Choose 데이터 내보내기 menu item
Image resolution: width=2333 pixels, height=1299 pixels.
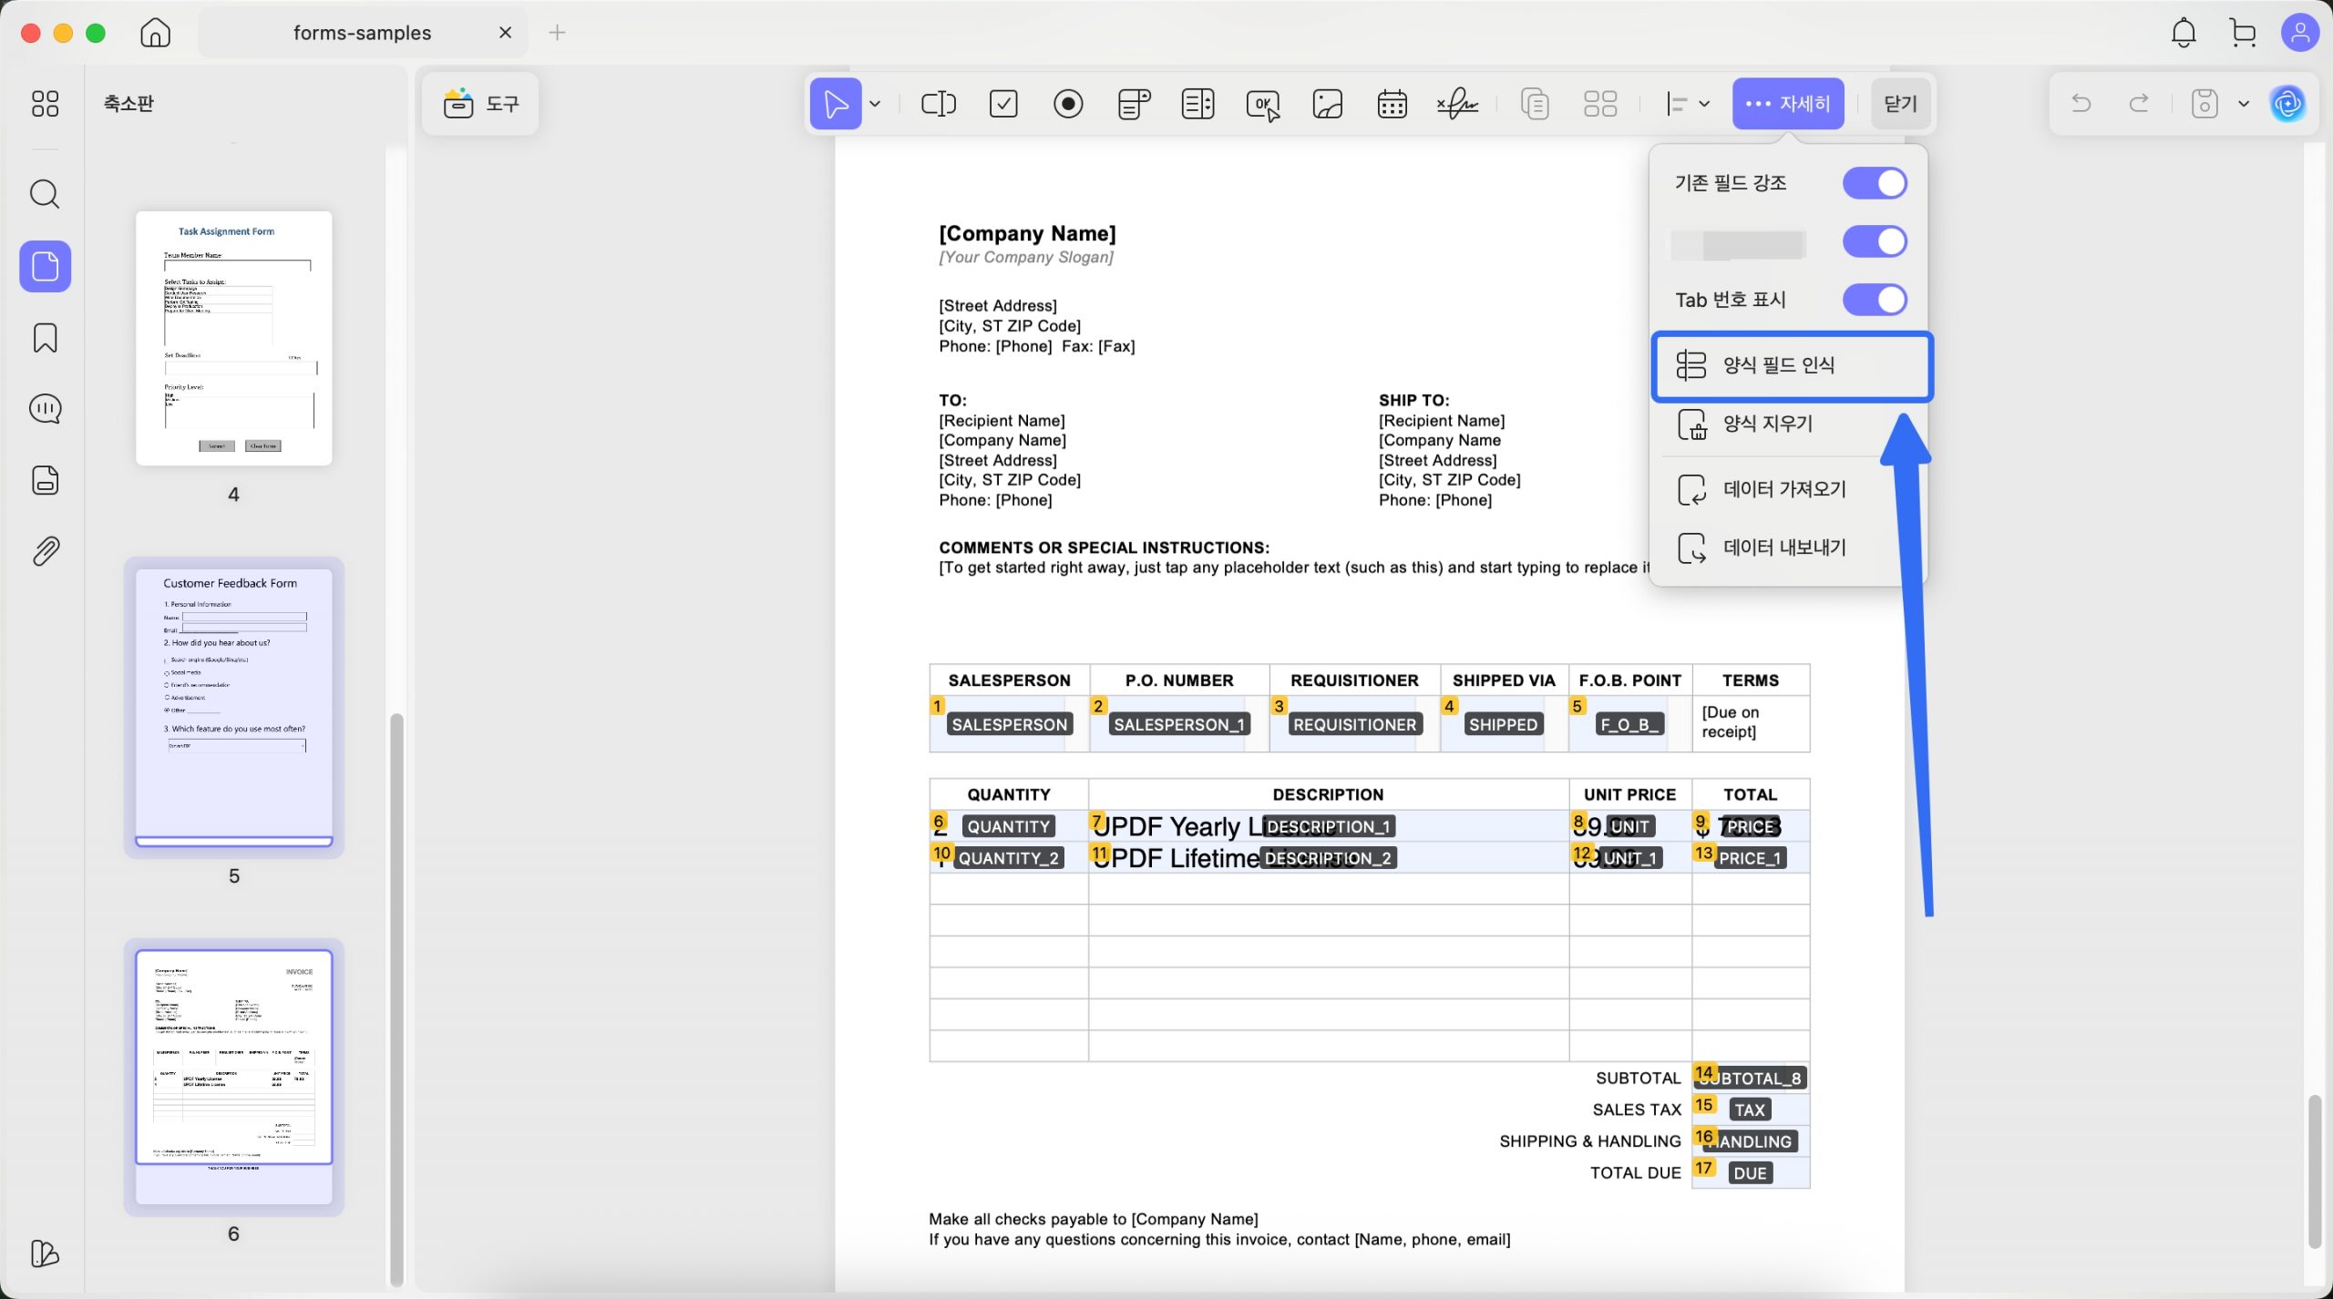click(x=1783, y=547)
